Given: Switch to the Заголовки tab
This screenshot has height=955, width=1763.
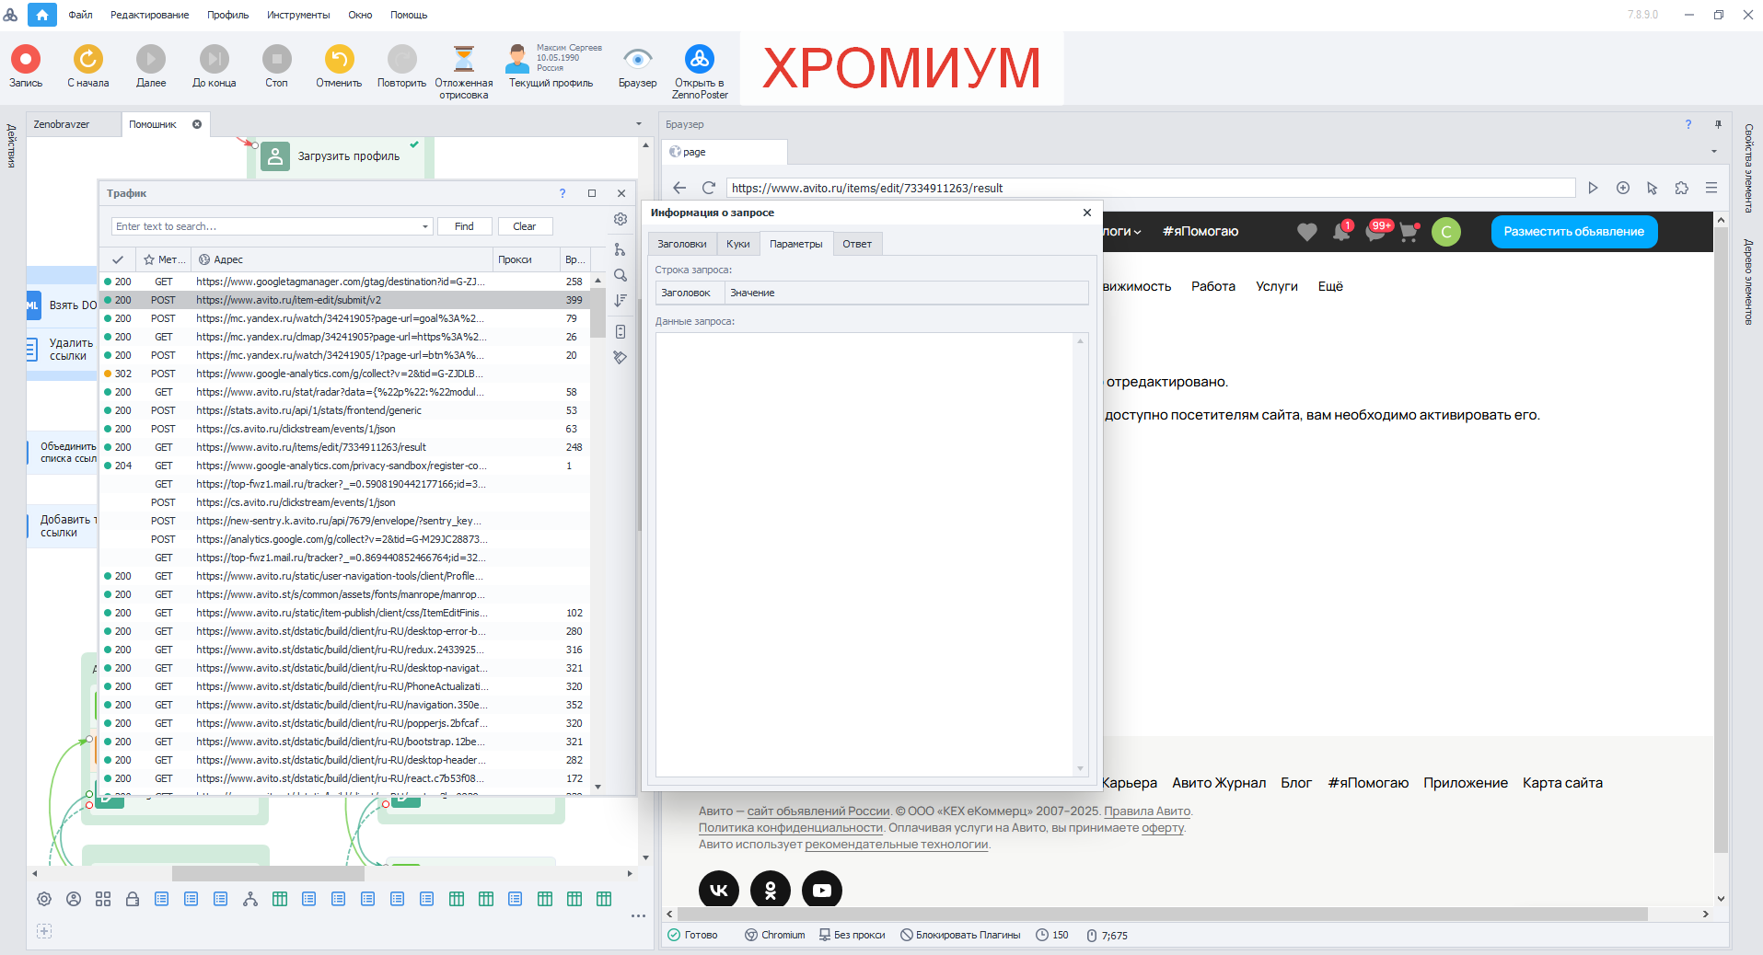Looking at the screenshot, I should click(x=682, y=244).
